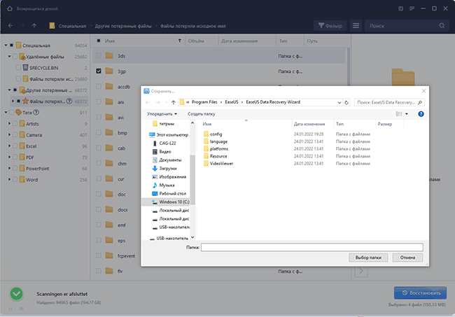Select Музыка in dialog navigation pane

[x=167, y=185]
